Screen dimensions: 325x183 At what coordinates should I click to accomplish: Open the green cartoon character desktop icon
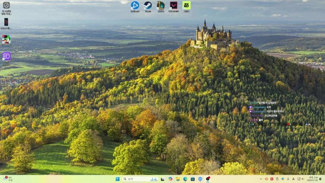6,39
